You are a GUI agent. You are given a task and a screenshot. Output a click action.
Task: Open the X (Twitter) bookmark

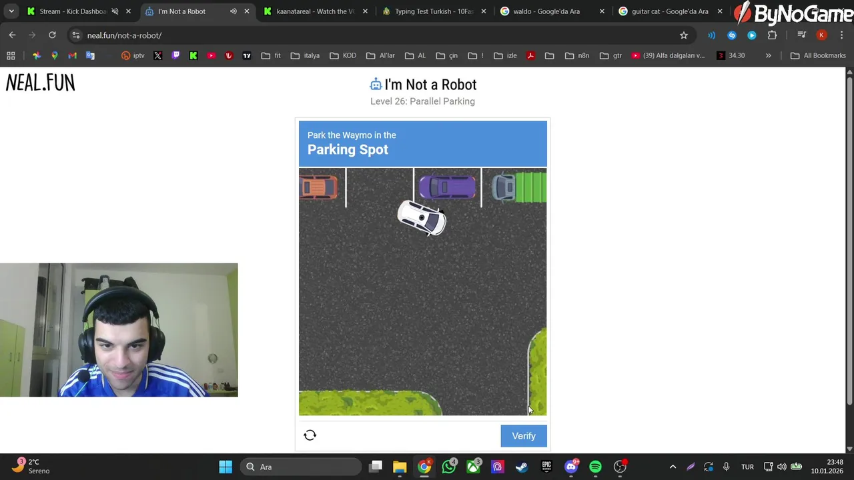[157, 55]
